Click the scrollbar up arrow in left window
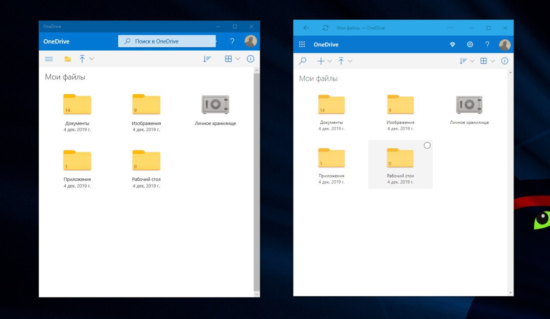Image resolution: width=550 pixels, height=319 pixels. coord(257,70)
